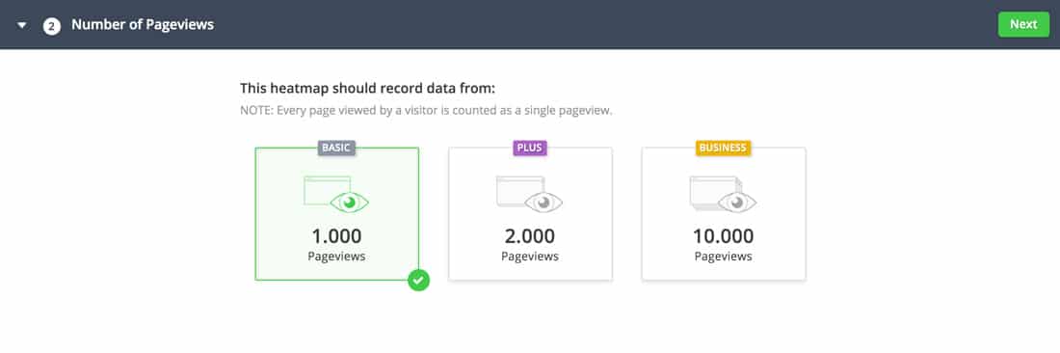Click the BASIC label tag
This screenshot has height=353, width=1060.
(x=336, y=149)
